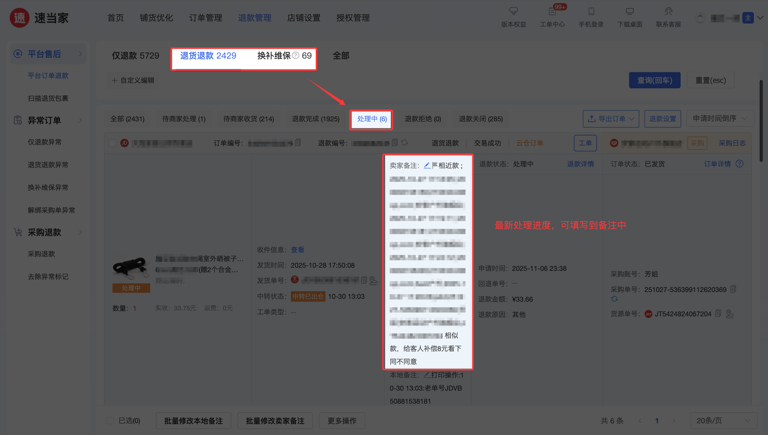The width and height of the screenshot is (768, 435).
Task: Click the 查询(回车) search button
Action: [654, 80]
